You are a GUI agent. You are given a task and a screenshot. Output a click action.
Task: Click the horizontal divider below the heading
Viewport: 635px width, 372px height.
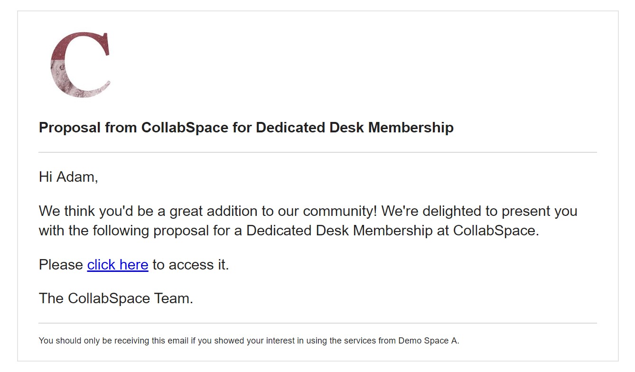pos(317,152)
